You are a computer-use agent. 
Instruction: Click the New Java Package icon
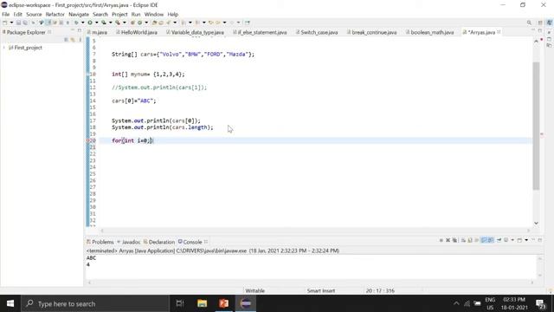click(x=132, y=23)
